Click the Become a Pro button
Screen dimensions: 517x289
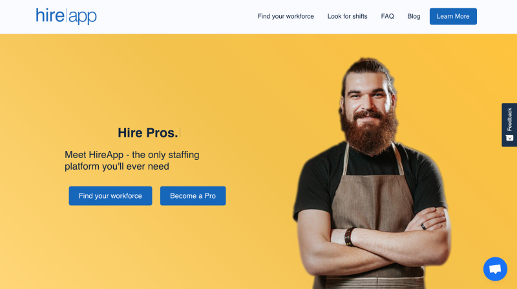click(x=193, y=196)
